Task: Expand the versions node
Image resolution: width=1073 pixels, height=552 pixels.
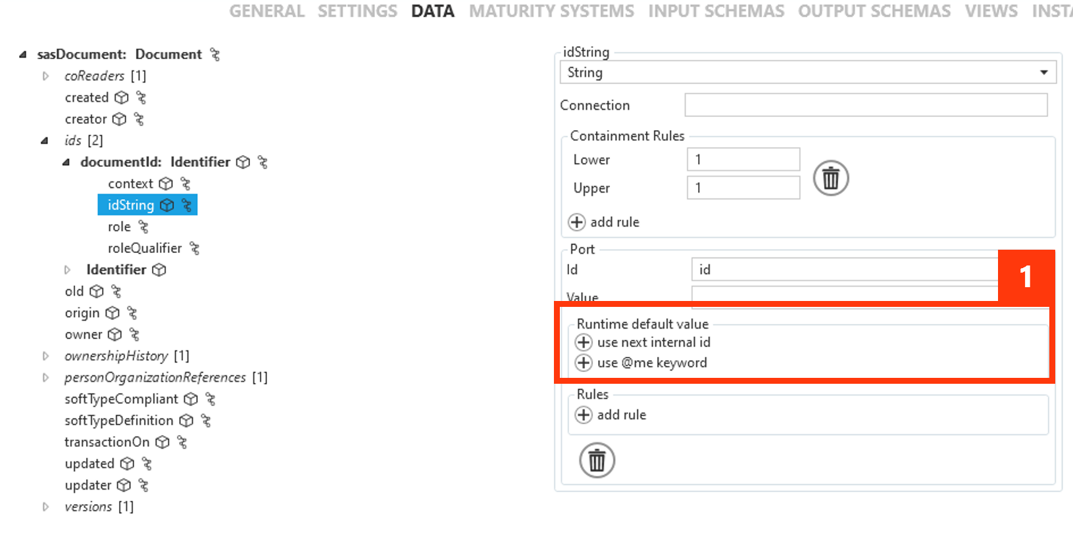Action: [45, 507]
